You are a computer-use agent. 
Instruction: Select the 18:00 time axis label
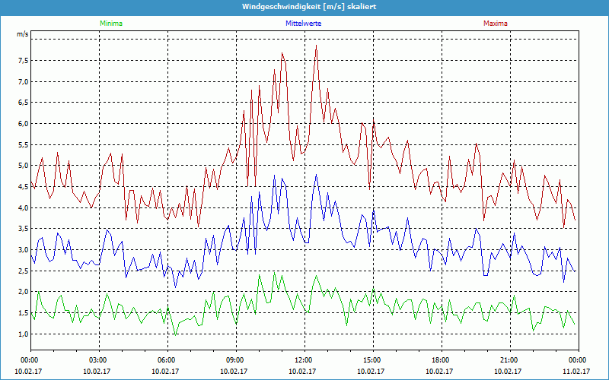tap(441, 360)
